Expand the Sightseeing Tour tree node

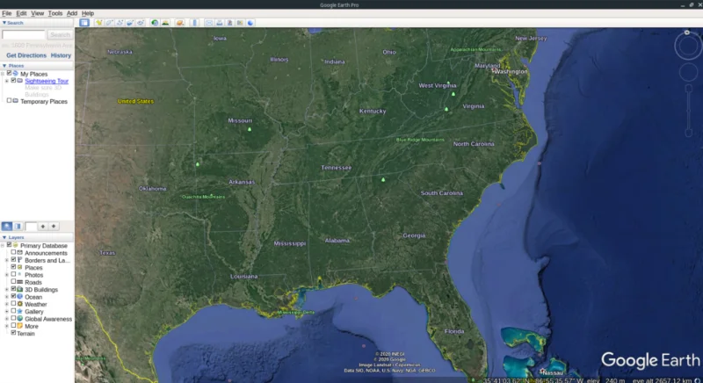(x=7, y=81)
